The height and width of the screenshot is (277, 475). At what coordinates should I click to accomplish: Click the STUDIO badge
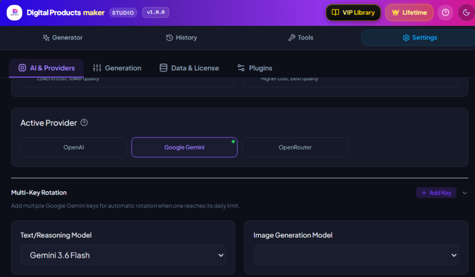click(x=123, y=13)
